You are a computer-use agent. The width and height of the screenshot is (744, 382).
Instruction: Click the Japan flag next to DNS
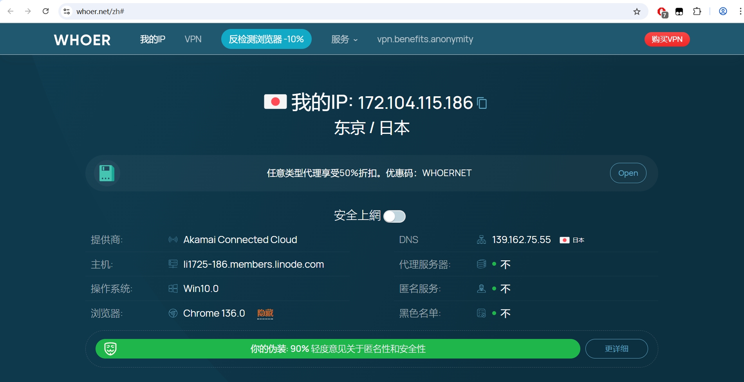[x=564, y=240]
